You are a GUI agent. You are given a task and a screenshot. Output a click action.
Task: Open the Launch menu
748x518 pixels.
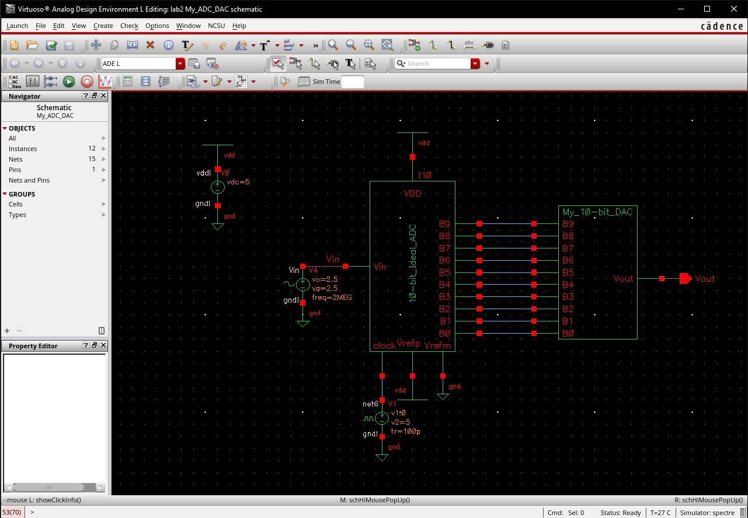coord(16,26)
